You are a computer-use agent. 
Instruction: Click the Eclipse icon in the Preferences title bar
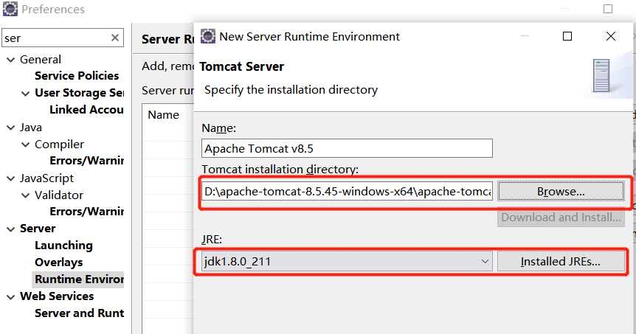pos(10,9)
